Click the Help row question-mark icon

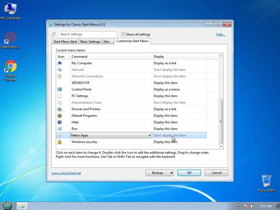60,122
